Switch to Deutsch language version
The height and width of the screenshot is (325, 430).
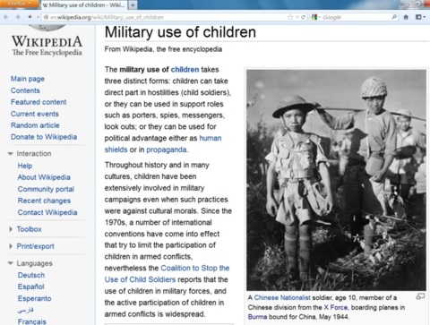[31, 275]
